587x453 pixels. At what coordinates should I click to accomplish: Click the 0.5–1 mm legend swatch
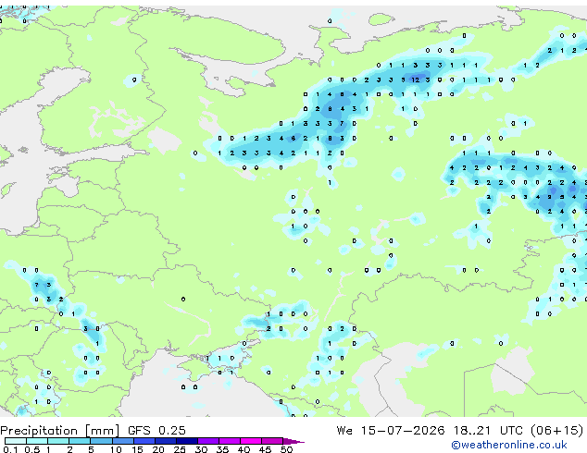[x=37, y=441]
